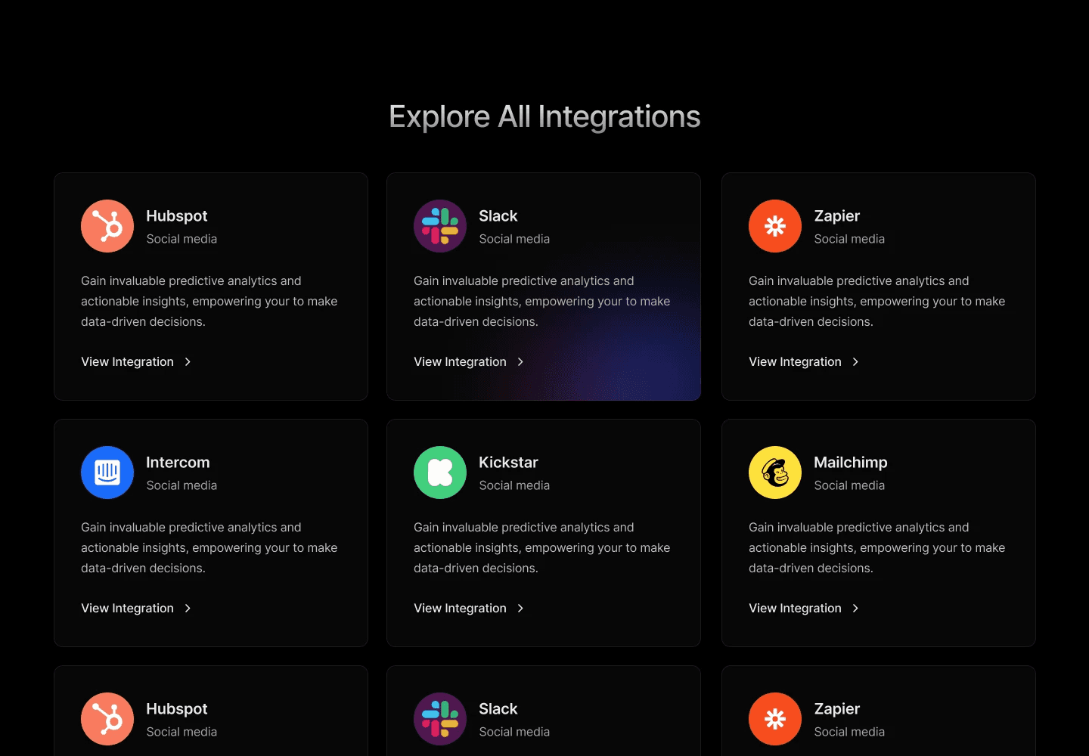Click the description paragraph in the Kickstar card

pos(542,547)
